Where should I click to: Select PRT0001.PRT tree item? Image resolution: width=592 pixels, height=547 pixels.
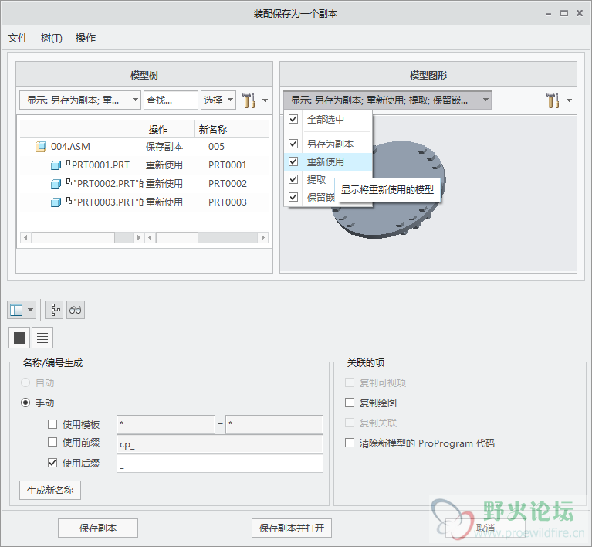pyautogui.click(x=100, y=165)
